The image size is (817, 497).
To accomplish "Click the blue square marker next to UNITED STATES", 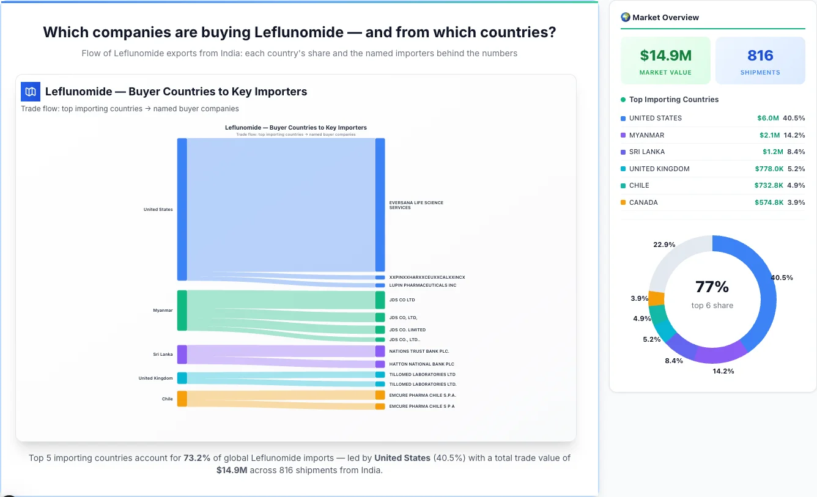I will pos(622,118).
